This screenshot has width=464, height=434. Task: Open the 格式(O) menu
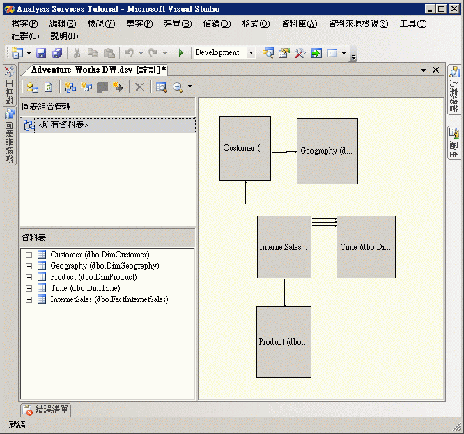point(256,24)
